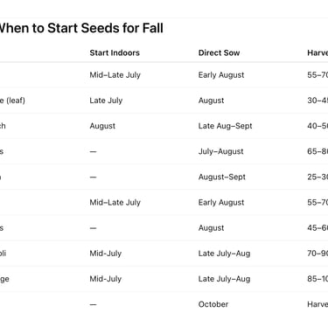The image size is (328, 320).
Task: Click the 'Late Aug–Sept' direct sow cell
Action: (x=225, y=126)
